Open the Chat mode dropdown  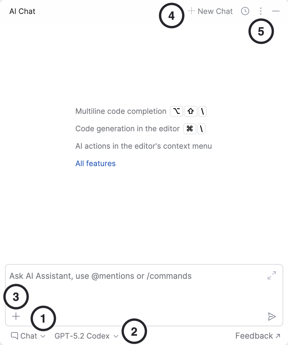click(x=28, y=336)
